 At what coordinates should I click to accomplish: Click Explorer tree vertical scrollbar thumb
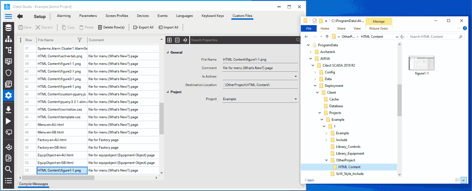(399, 100)
